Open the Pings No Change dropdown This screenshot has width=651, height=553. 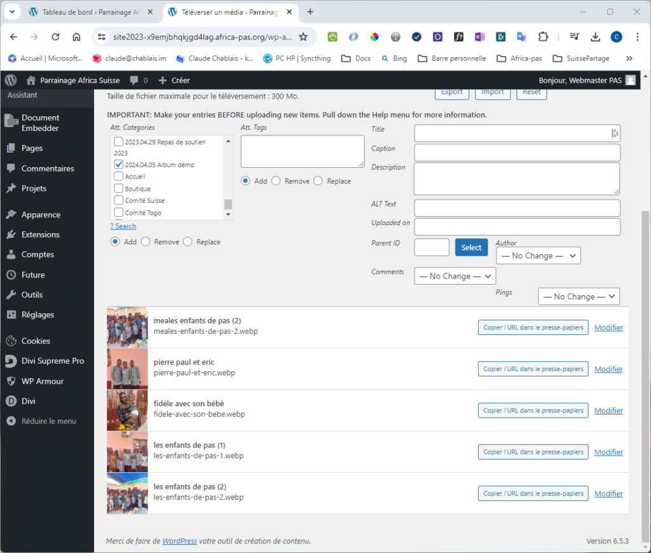click(x=579, y=296)
